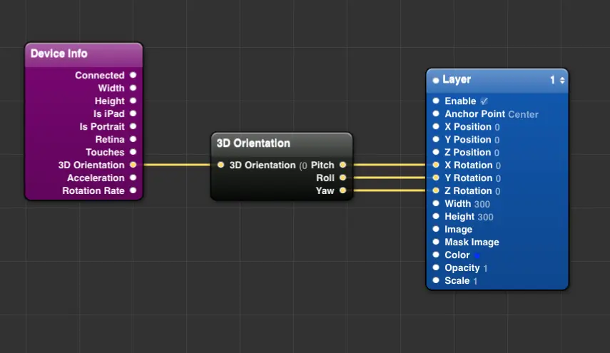Click the Rotation Rate label

click(x=93, y=190)
